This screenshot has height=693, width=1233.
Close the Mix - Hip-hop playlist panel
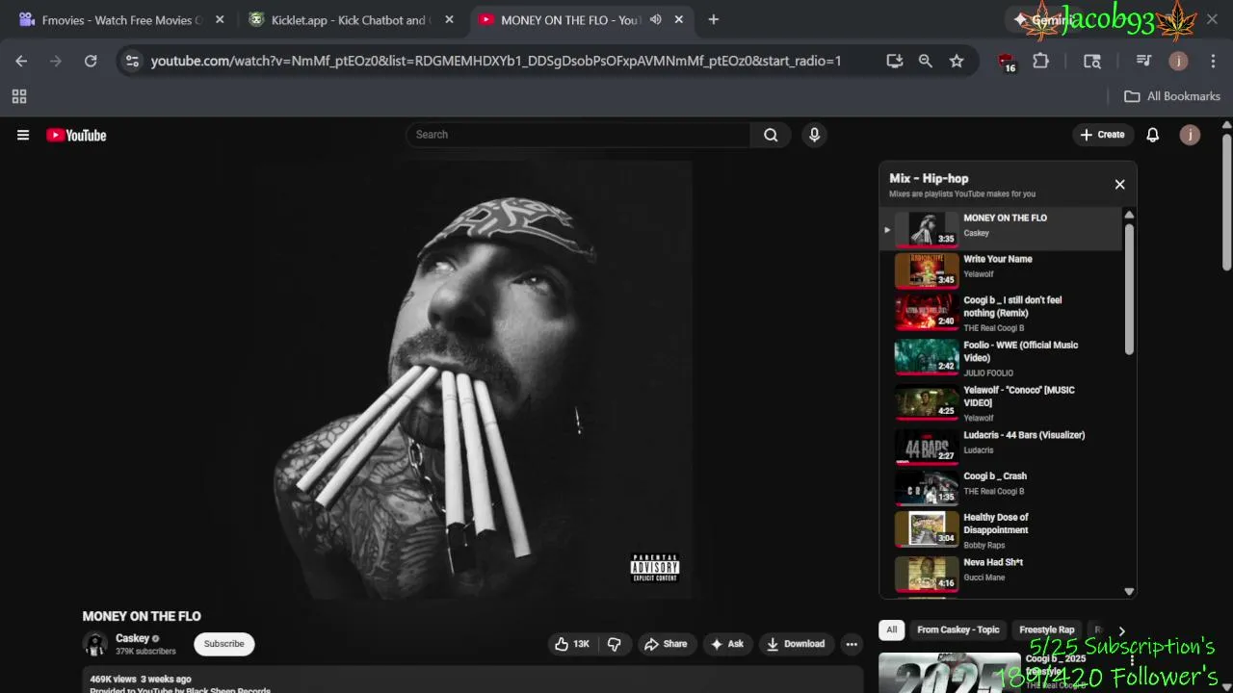(x=1119, y=184)
